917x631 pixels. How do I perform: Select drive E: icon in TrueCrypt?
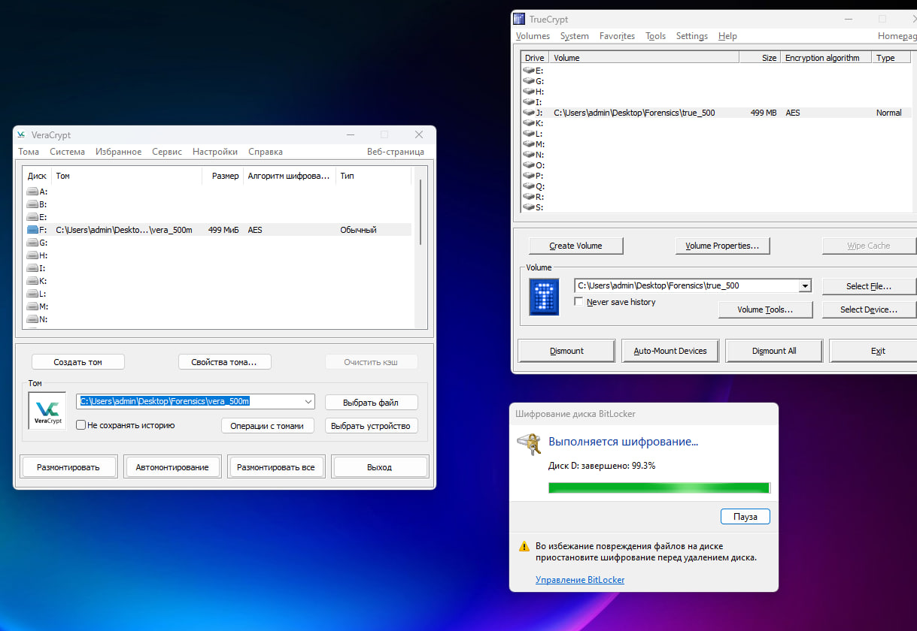(x=529, y=71)
